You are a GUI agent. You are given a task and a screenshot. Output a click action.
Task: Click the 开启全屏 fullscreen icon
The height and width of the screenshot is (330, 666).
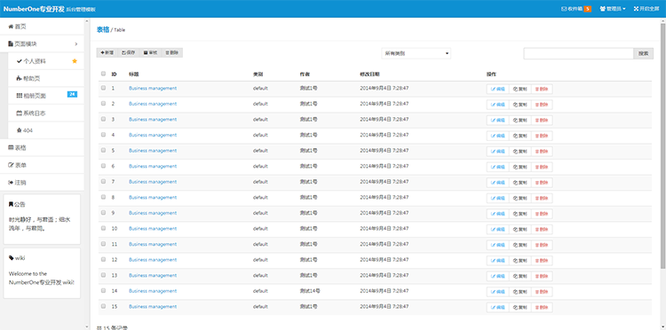[636, 9]
